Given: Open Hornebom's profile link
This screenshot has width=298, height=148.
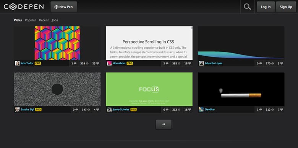Looking at the screenshot, I should click(x=119, y=64).
